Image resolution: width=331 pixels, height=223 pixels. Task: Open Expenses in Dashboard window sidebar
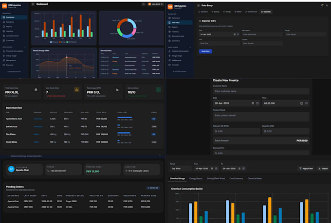(10, 65)
